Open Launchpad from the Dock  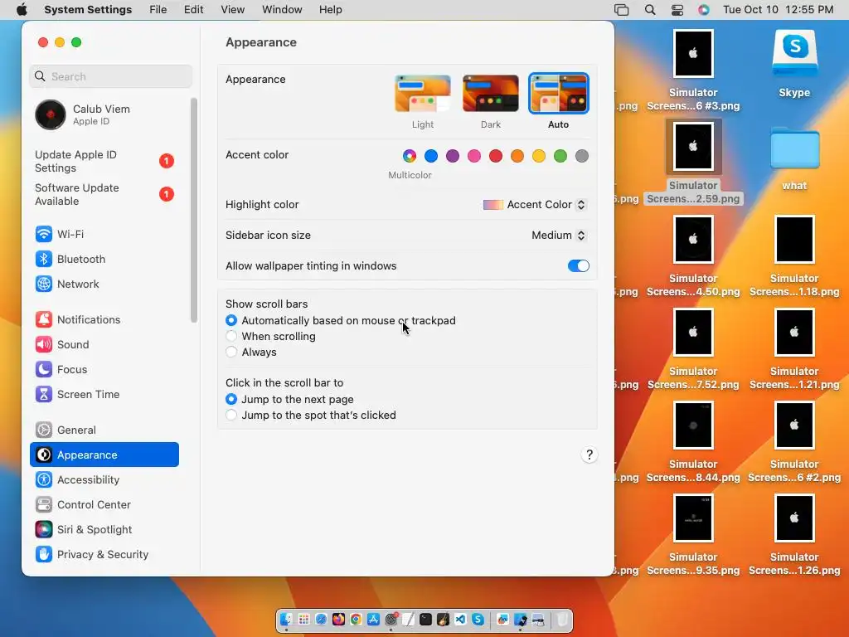(x=303, y=619)
